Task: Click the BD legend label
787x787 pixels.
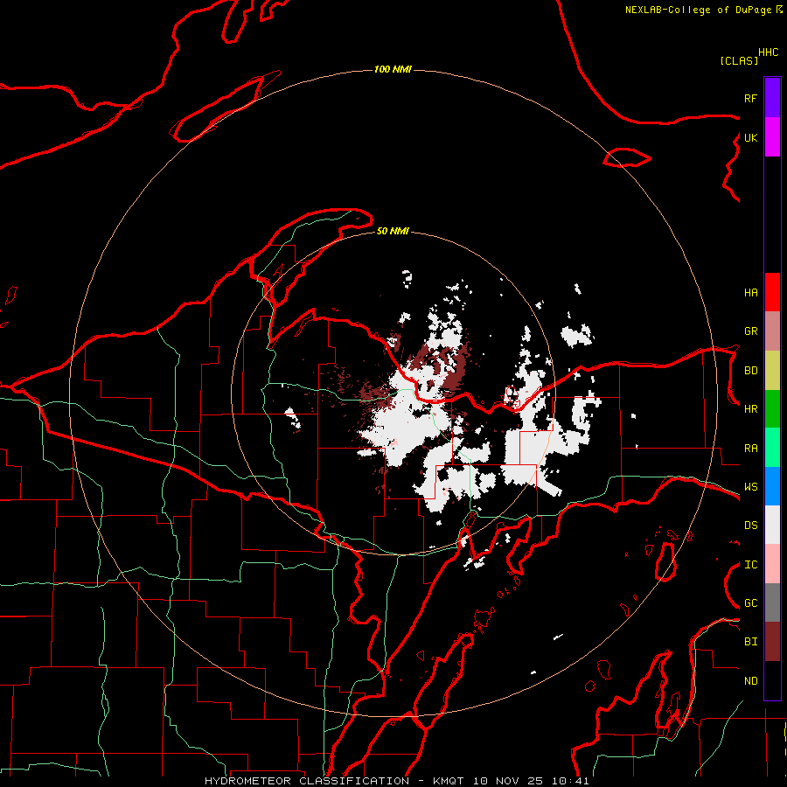Action: click(x=750, y=371)
